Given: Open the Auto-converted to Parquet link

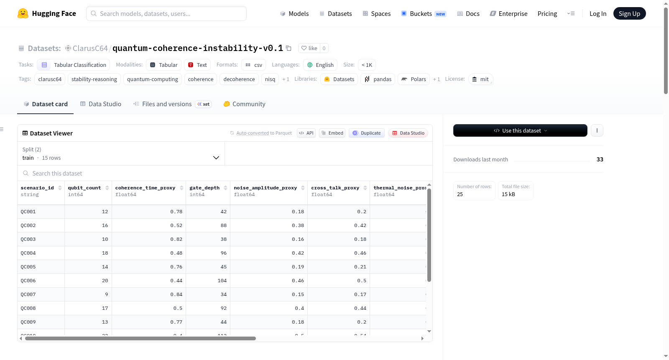Looking at the screenshot, I should (x=253, y=133).
